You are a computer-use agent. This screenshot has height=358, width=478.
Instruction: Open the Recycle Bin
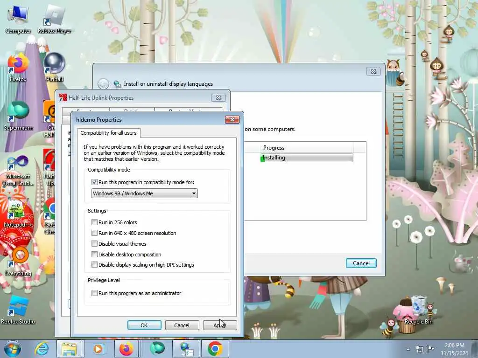pos(419,310)
